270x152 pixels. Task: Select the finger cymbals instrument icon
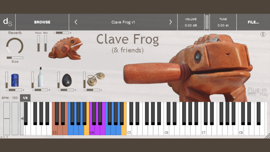click(96, 79)
